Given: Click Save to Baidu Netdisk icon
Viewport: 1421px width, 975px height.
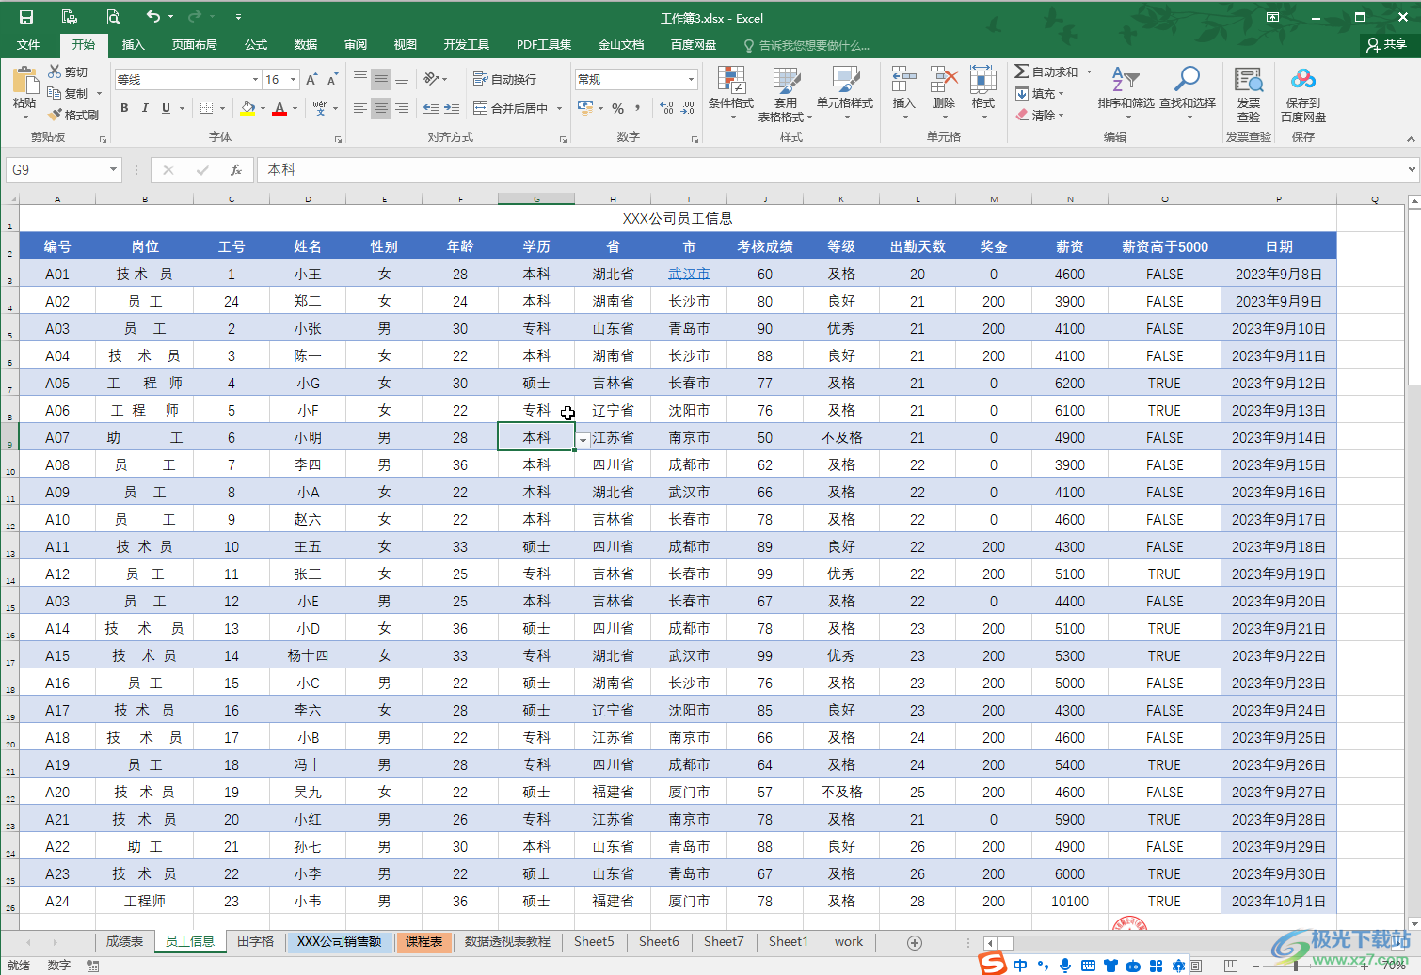Looking at the screenshot, I should [x=1303, y=81].
